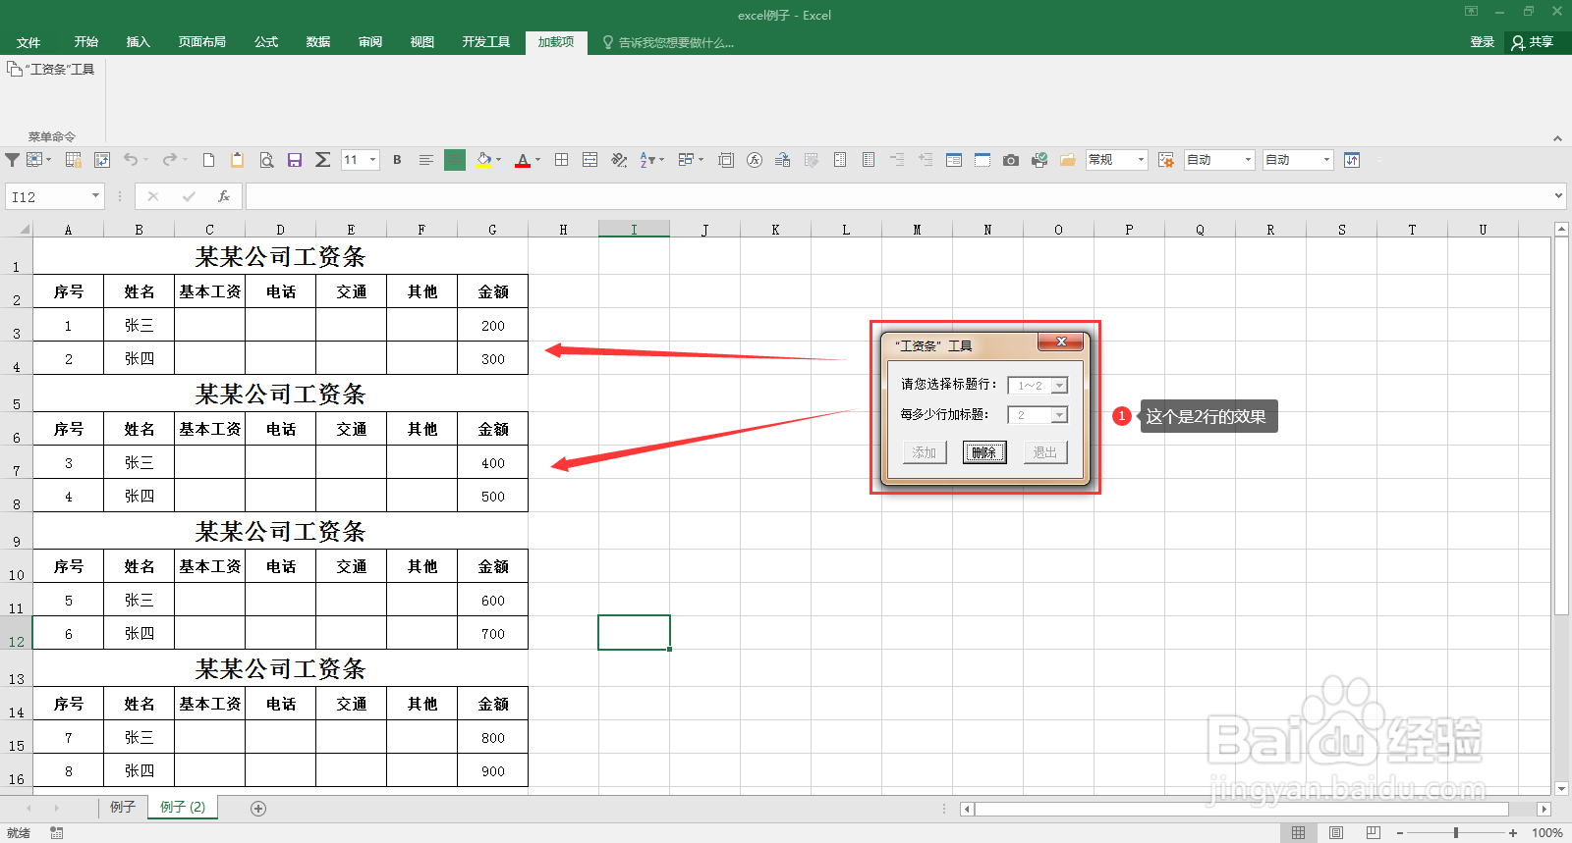Click the purple Save disk icon
1572x843 pixels.
(295, 160)
